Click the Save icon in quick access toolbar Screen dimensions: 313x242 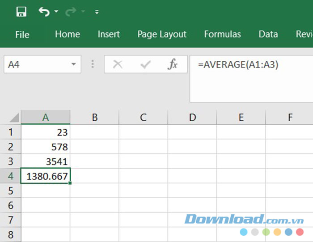pyautogui.click(x=21, y=12)
